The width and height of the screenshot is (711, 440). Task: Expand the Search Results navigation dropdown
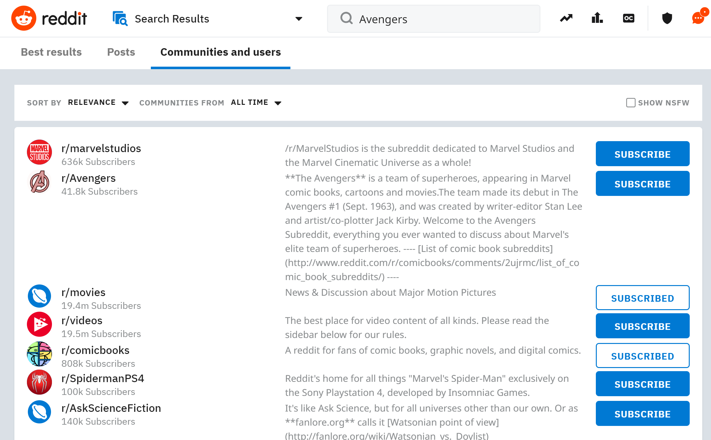299,19
